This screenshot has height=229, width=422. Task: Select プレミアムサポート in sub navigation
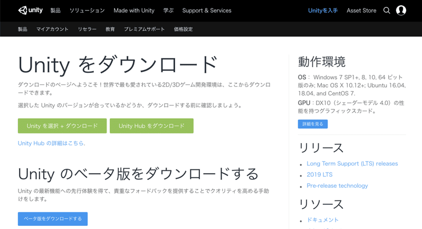coord(144,29)
